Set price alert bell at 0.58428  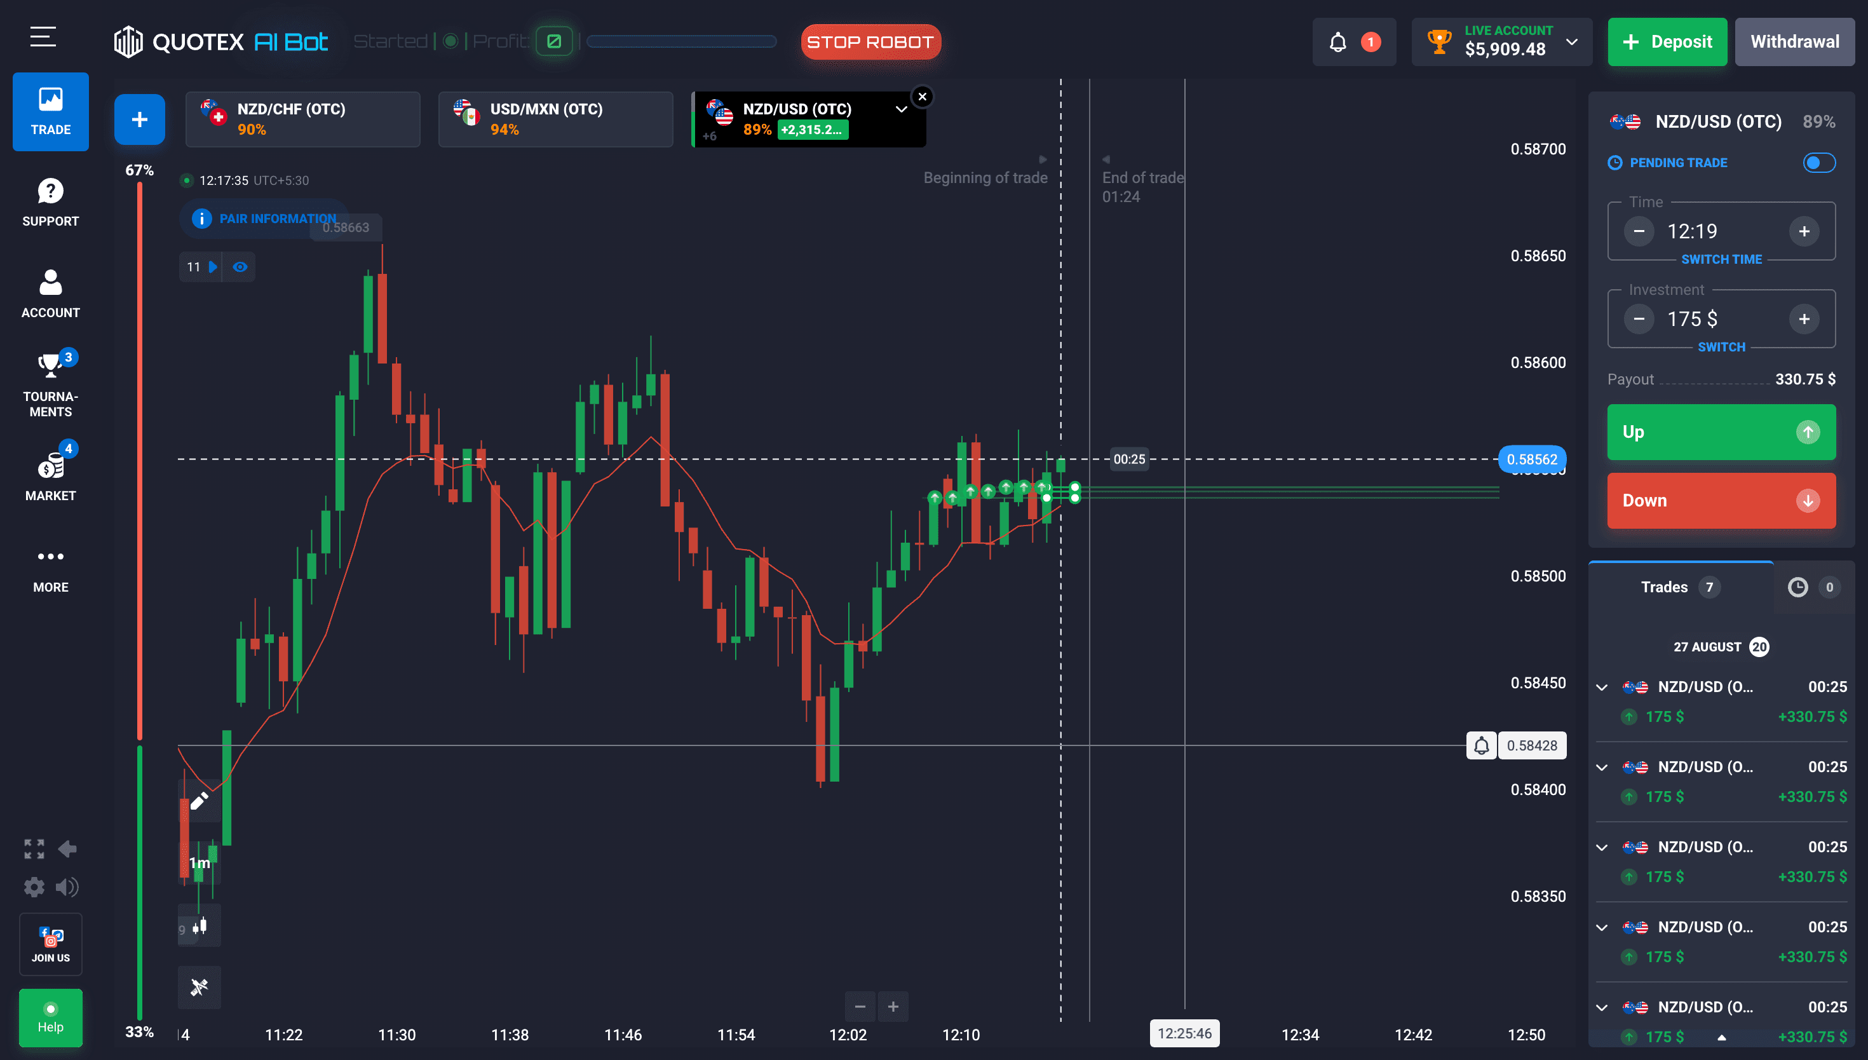click(x=1481, y=745)
